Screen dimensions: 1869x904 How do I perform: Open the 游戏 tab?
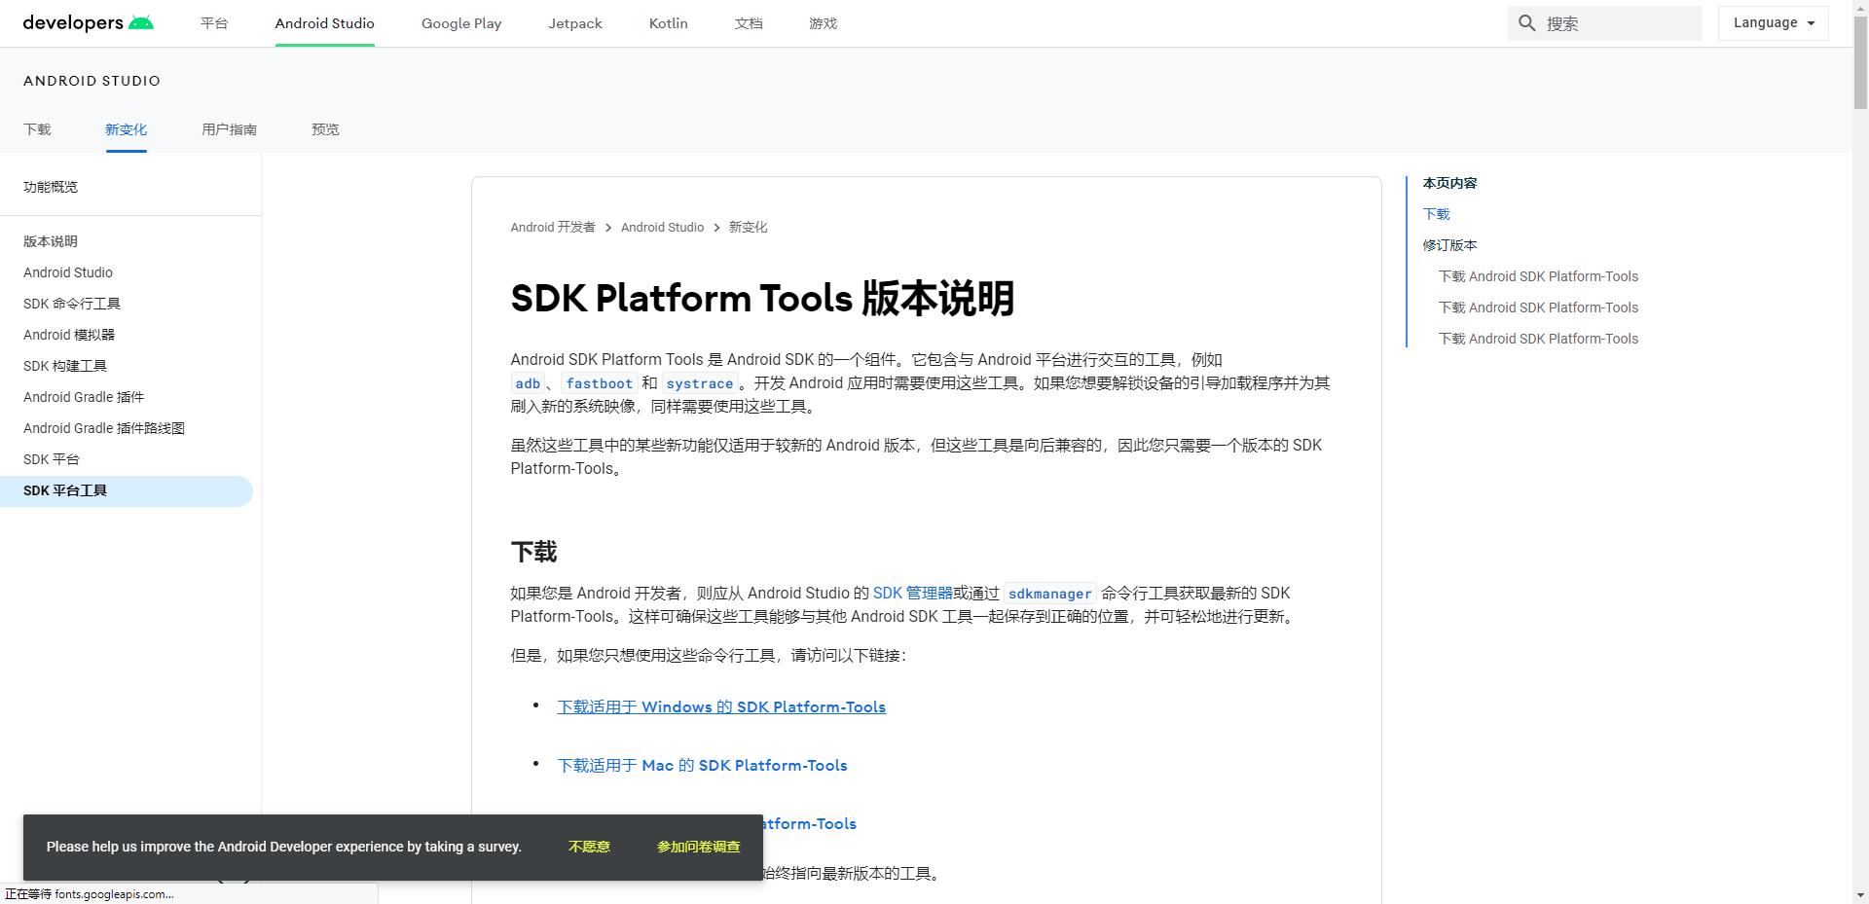[x=823, y=23]
